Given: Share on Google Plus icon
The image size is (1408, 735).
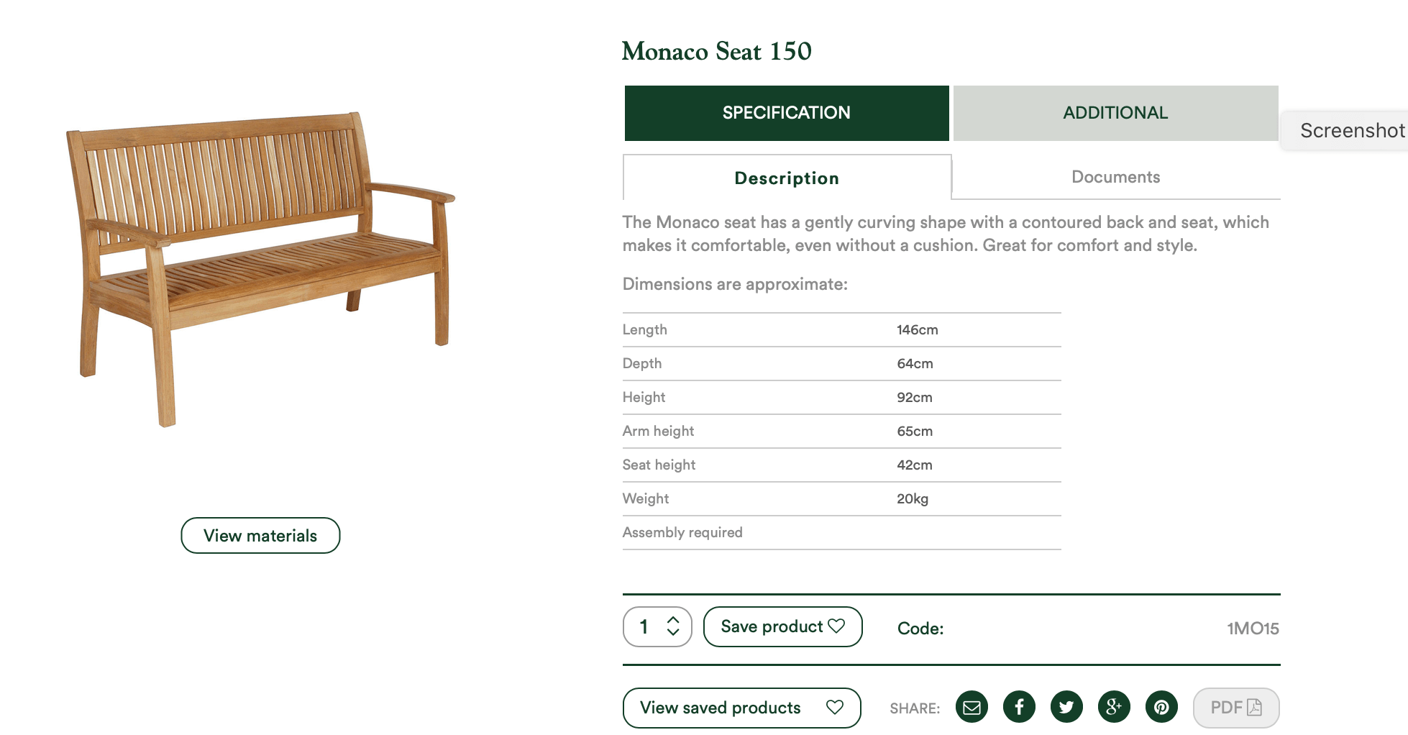Looking at the screenshot, I should [x=1114, y=708].
